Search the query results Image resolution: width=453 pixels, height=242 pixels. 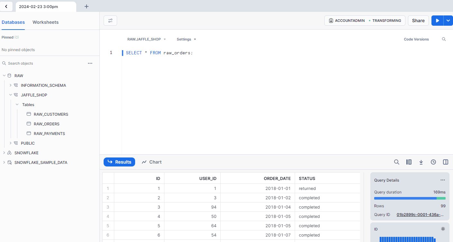coord(397,162)
